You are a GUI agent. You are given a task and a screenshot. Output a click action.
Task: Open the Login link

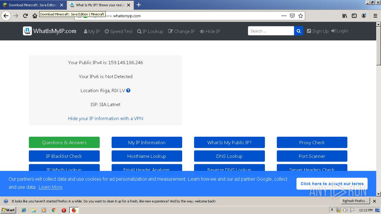coord(340,31)
